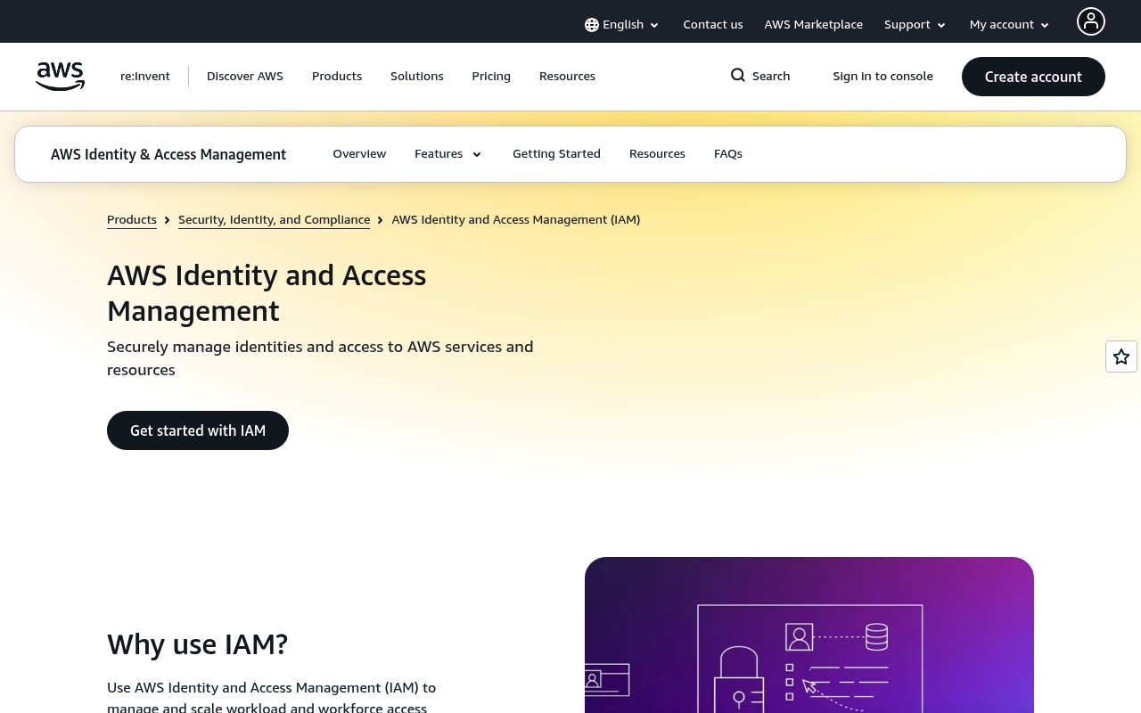Go to AWS Marketplace
Screen dimensions: 1141x713
click(x=814, y=25)
